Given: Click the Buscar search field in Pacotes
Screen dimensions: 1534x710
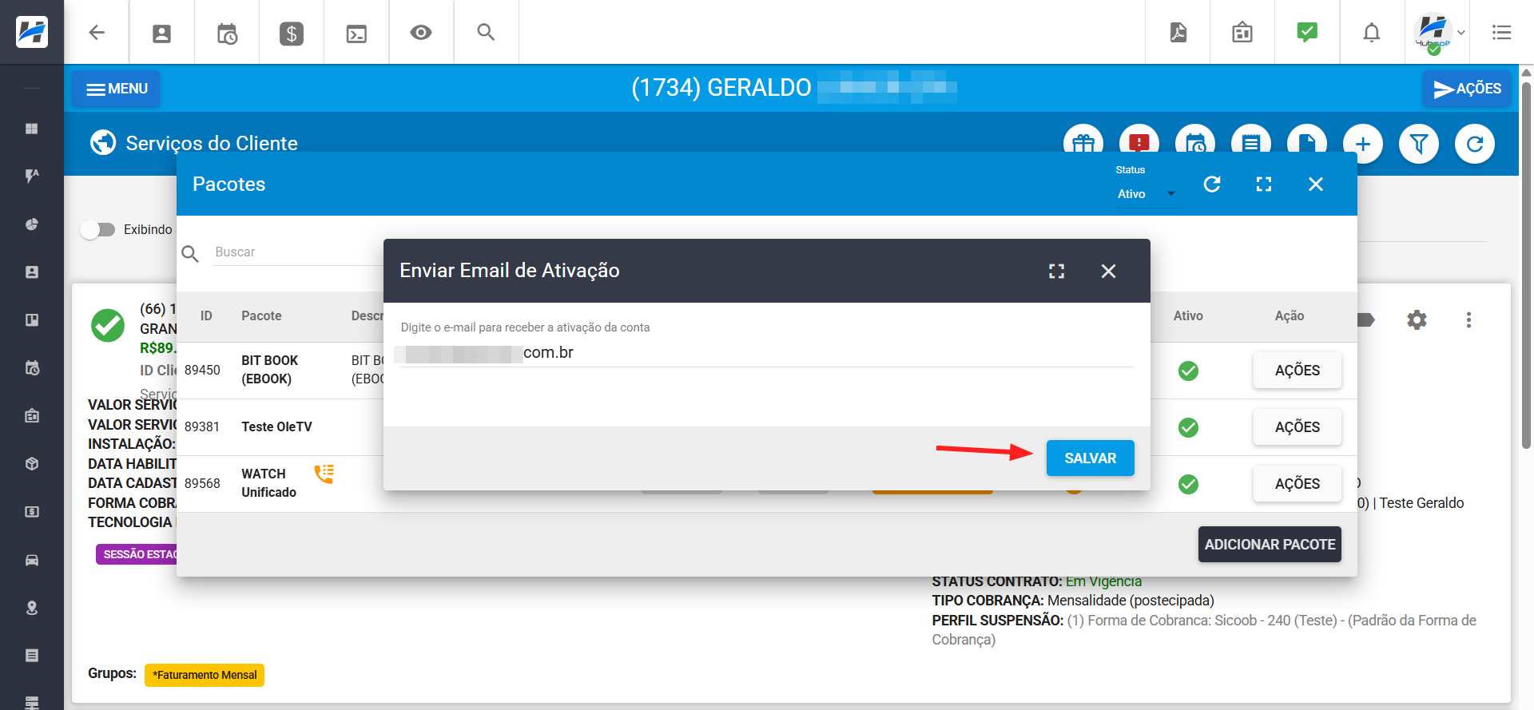Looking at the screenshot, I should [297, 252].
